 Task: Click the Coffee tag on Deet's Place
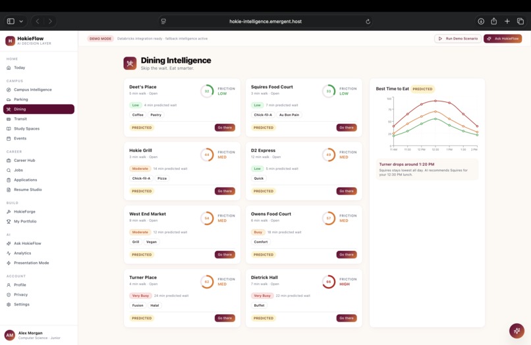138,115
